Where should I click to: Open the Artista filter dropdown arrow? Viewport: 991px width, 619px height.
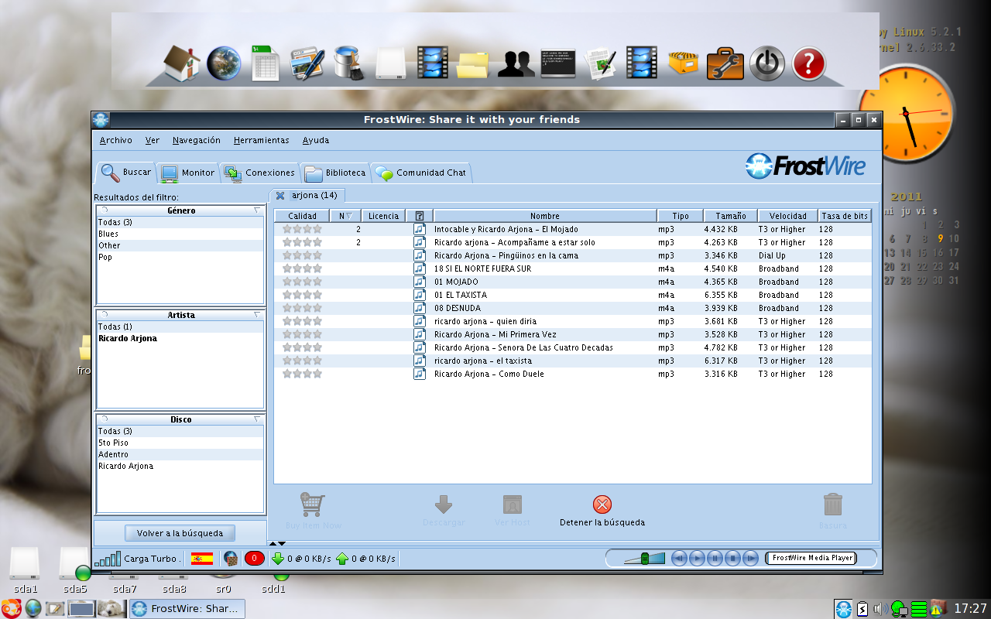click(x=257, y=315)
